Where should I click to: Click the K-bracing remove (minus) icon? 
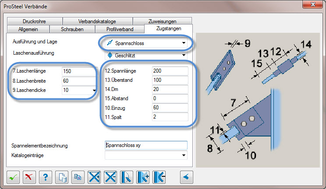tap(159, 177)
